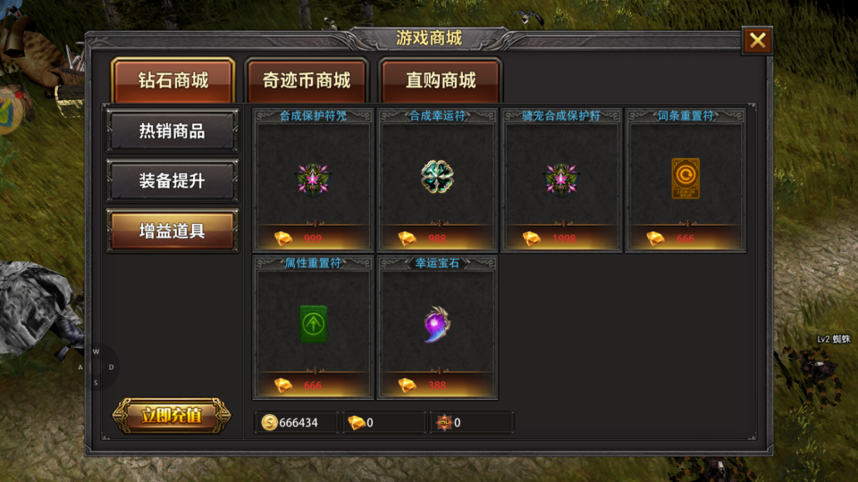Viewport: 858px width, 482px height.
Task: Close the 游戏商城 window
Action: pos(757,40)
